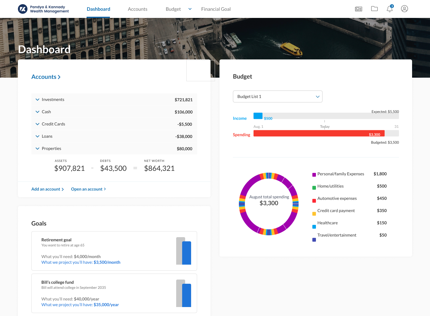Open the Accounts heading link
The height and width of the screenshot is (316, 430).
[x=46, y=77]
